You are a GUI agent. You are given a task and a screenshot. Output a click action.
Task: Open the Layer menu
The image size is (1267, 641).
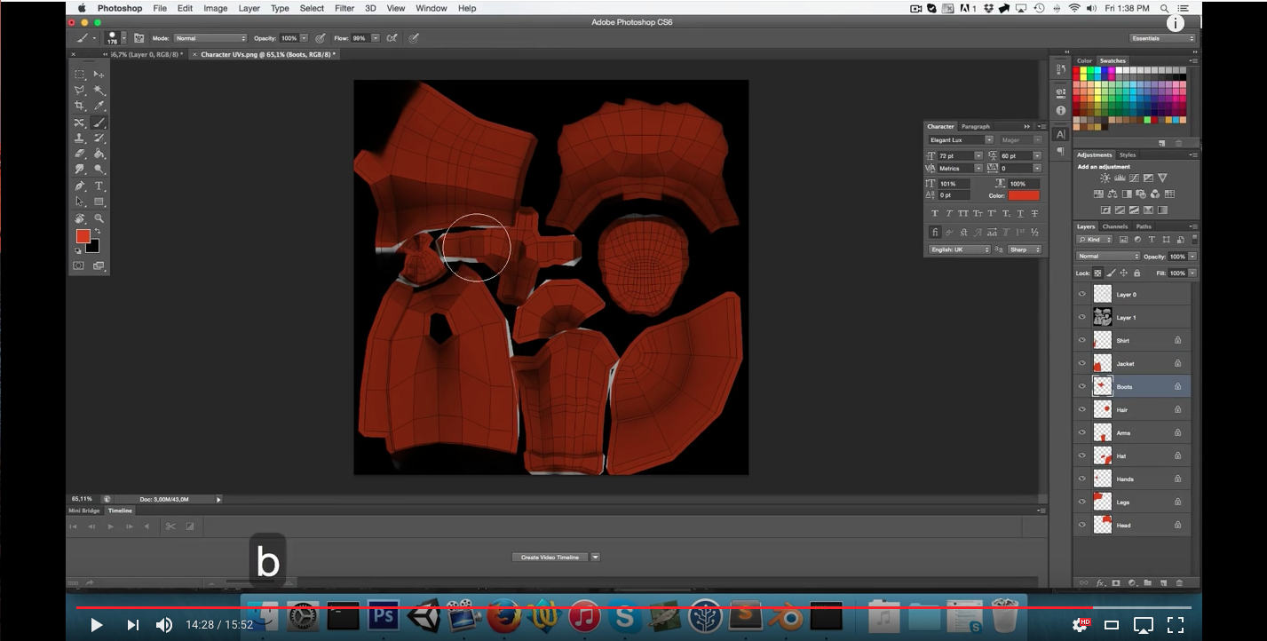coord(249,8)
